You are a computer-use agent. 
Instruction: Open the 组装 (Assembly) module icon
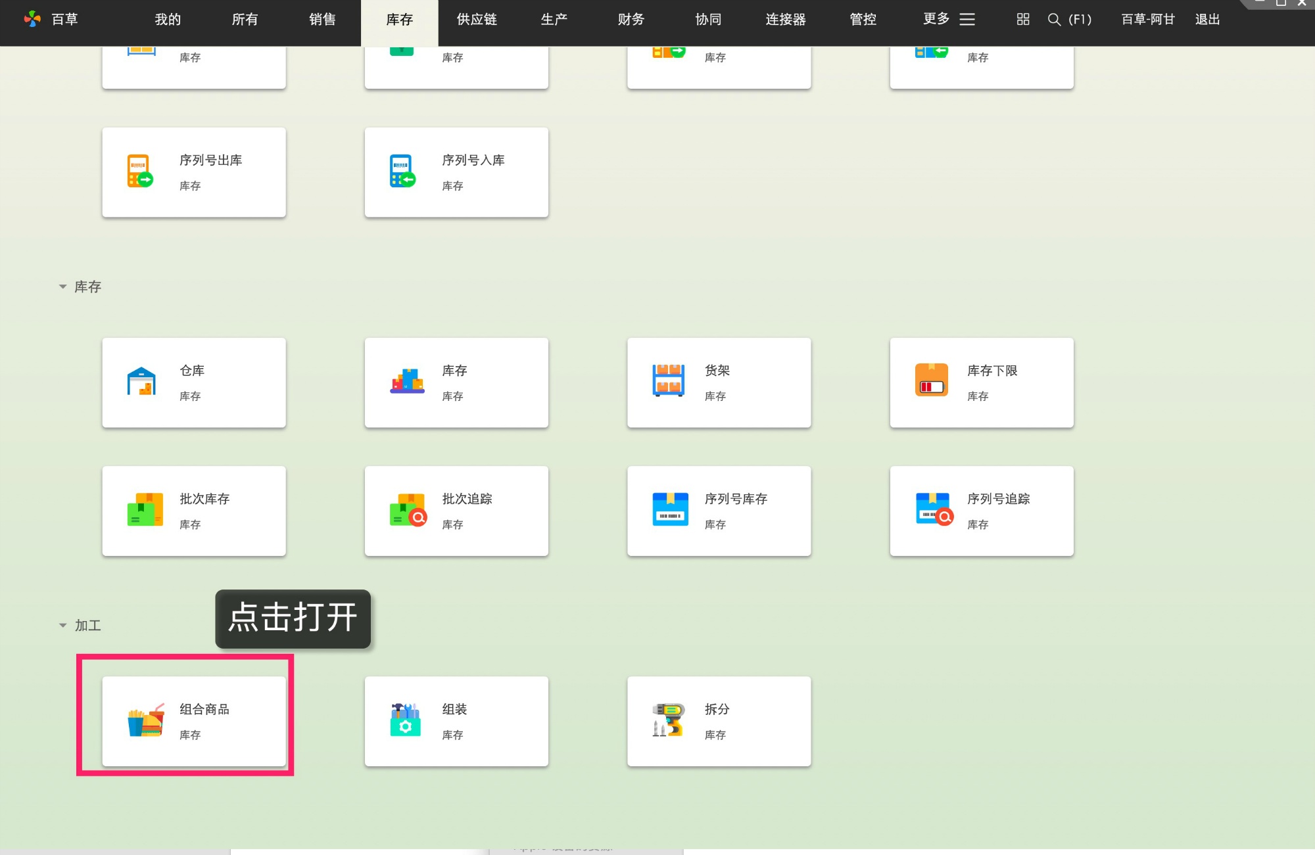[404, 720]
